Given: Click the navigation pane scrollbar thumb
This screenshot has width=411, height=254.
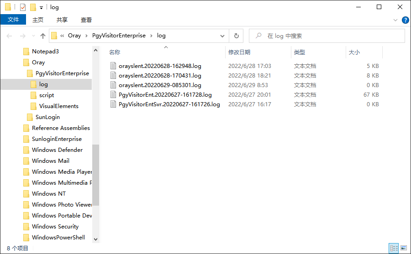Looking at the screenshot, I should pyautogui.click(x=96, y=175).
